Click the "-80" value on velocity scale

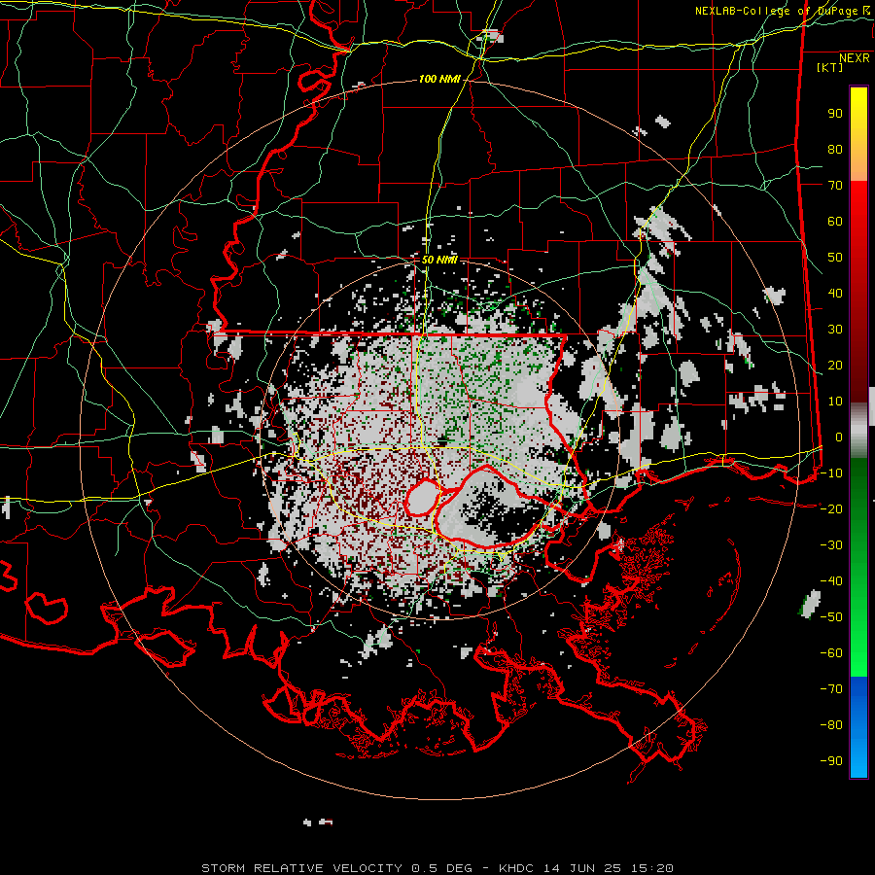pos(831,725)
